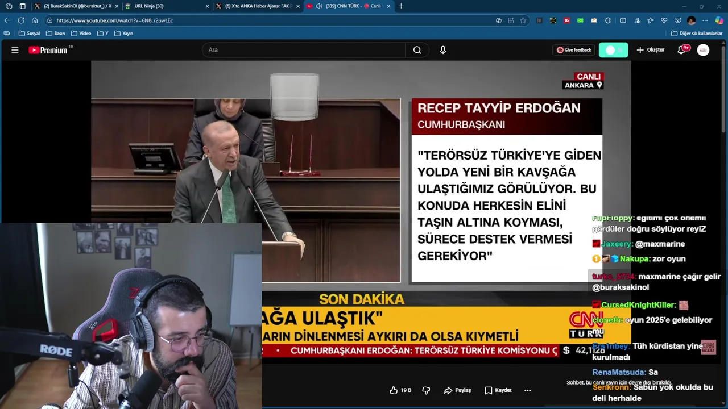
Task: Close the BurakSakinOl X tab
Action: pyautogui.click(x=116, y=6)
